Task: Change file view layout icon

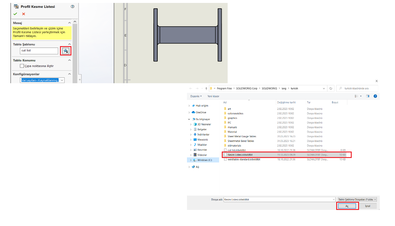Action: click(356, 96)
